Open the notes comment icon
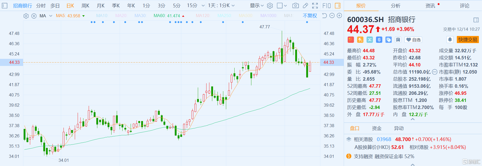482x166 pixels. click(398, 40)
